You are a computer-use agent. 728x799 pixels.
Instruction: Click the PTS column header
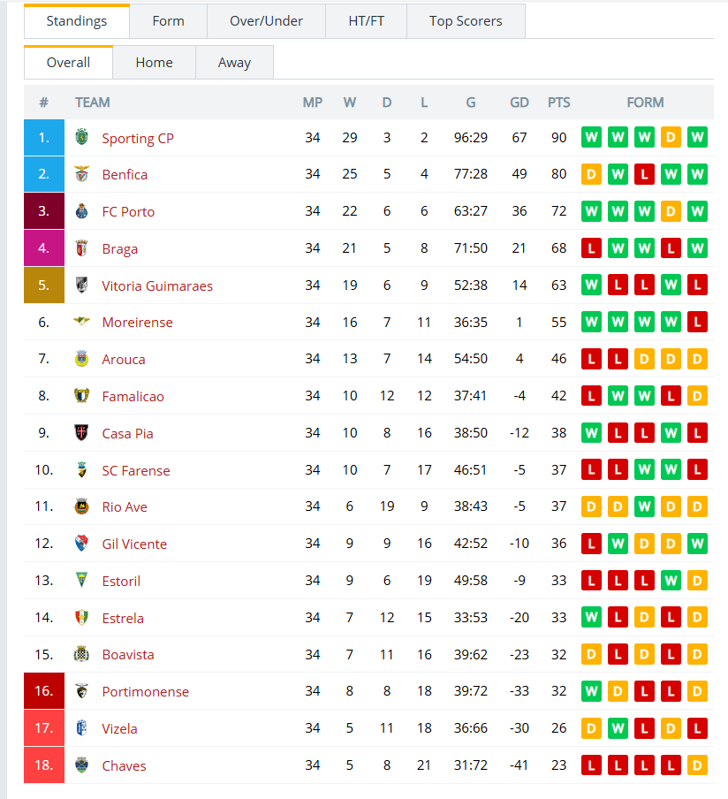coord(559,103)
